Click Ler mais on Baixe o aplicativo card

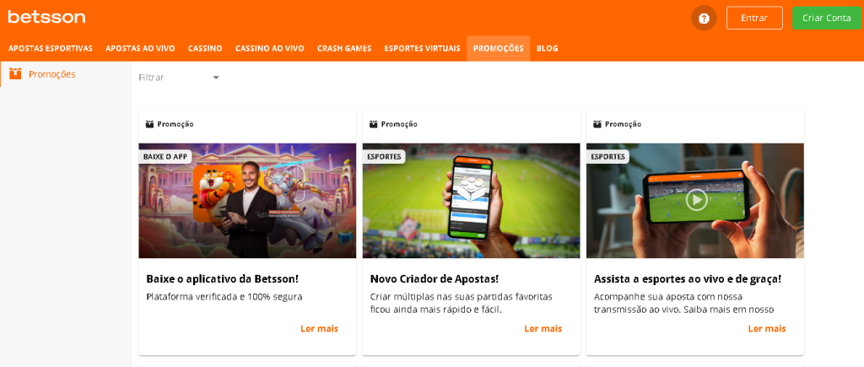(x=319, y=329)
